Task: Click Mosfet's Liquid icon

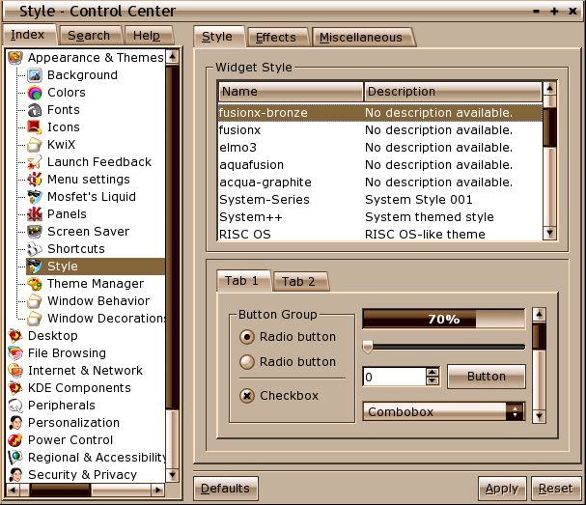Action: pos(35,197)
